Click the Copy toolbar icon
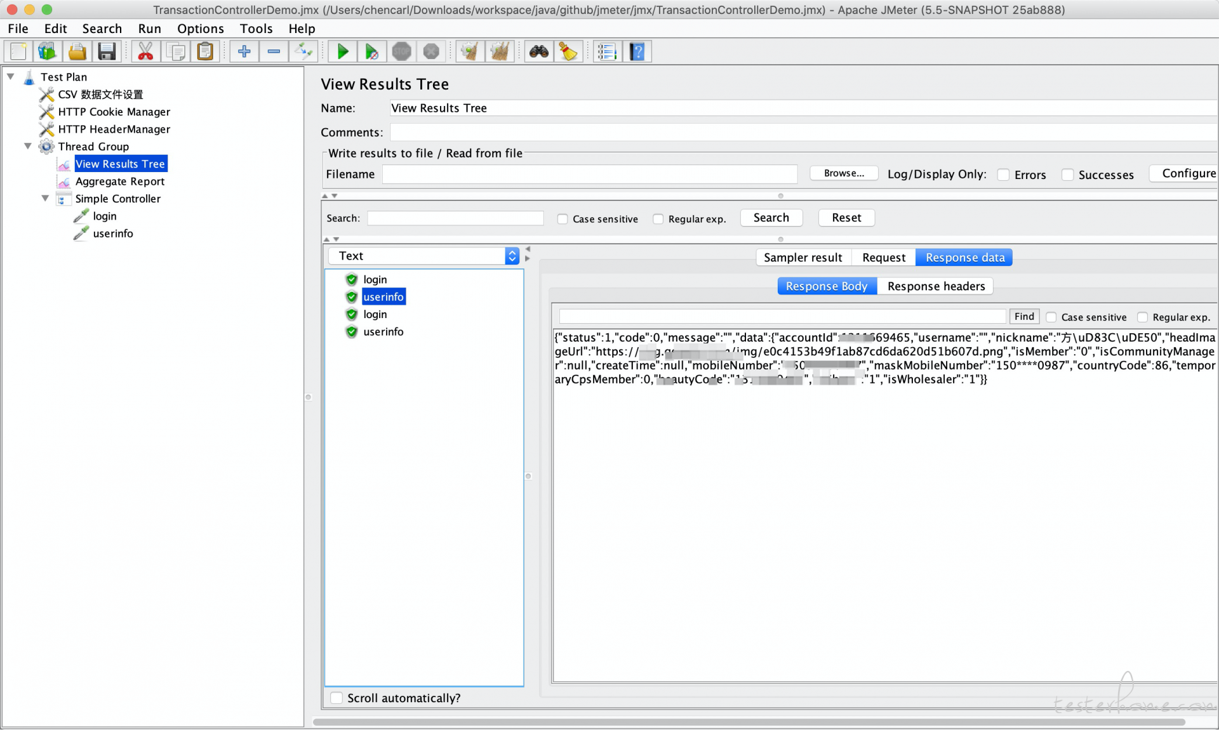The height and width of the screenshot is (730, 1219). 175,51
